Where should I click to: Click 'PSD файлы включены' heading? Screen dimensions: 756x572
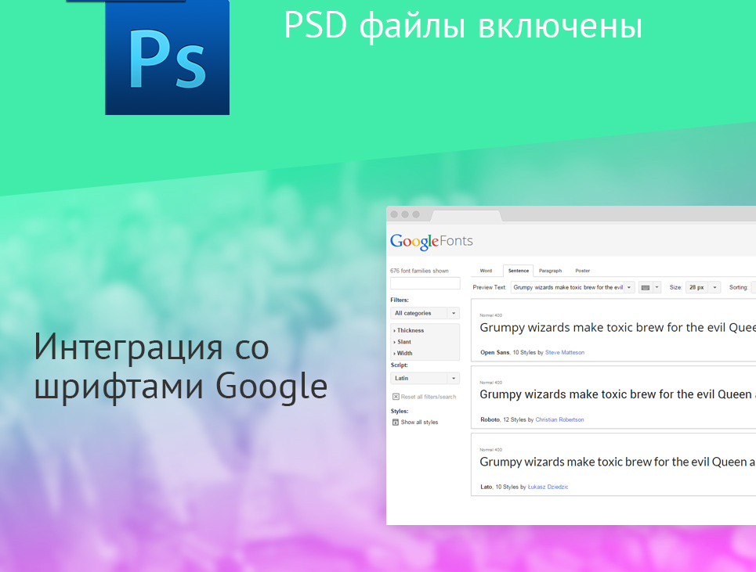[x=463, y=26]
